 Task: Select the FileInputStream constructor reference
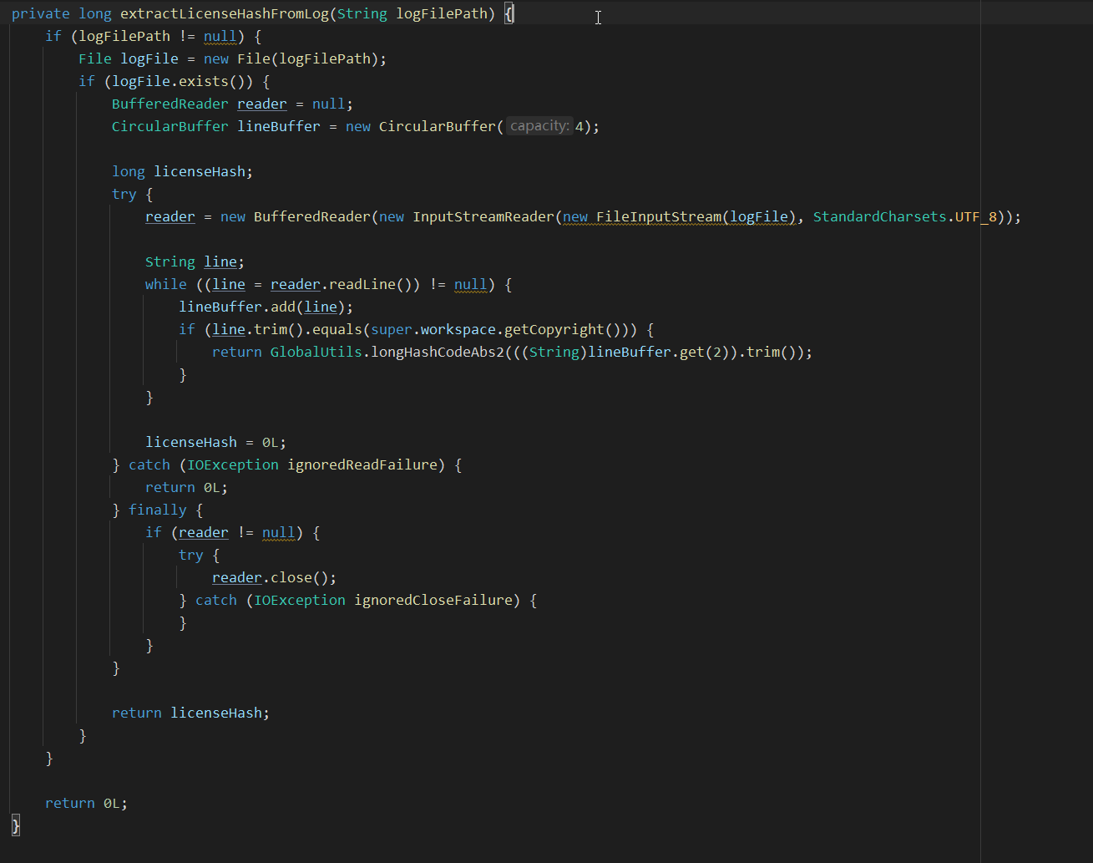pos(659,216)
